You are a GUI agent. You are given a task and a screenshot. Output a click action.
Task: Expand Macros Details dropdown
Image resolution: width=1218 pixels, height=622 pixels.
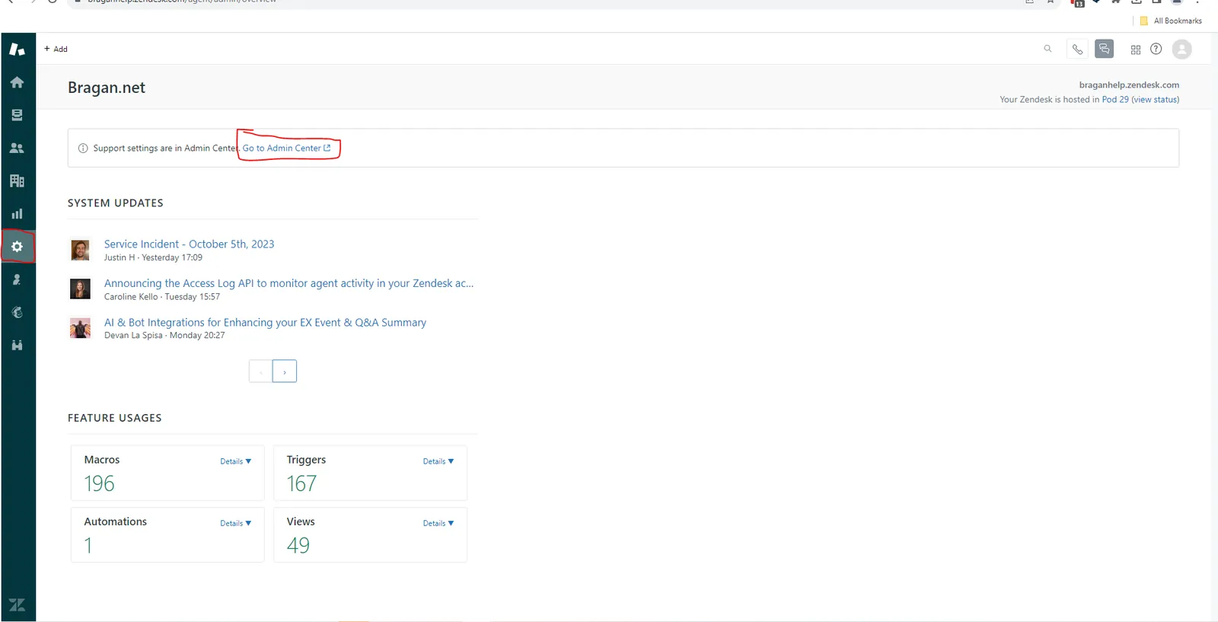pos(236,461)
